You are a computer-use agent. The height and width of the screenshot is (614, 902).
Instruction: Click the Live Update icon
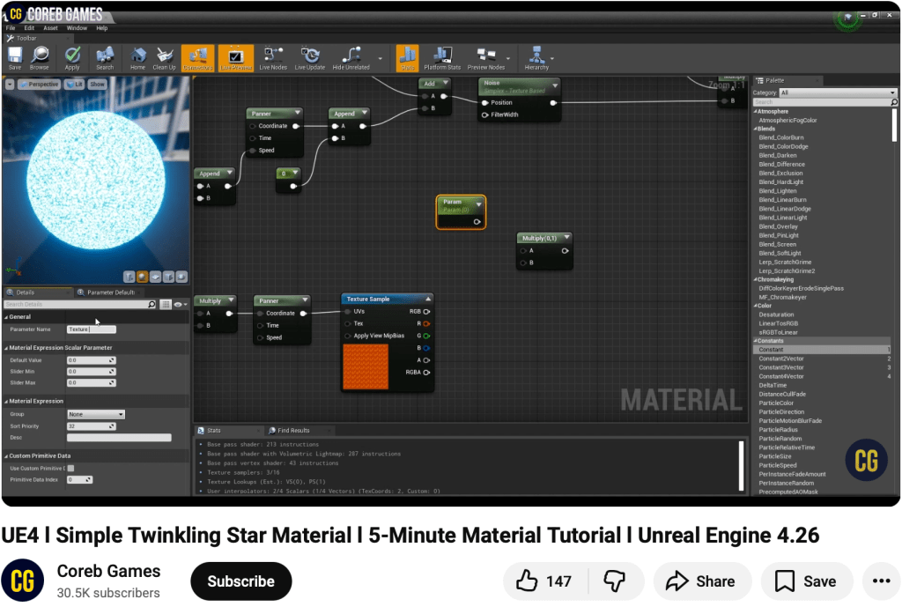(309, 55)
